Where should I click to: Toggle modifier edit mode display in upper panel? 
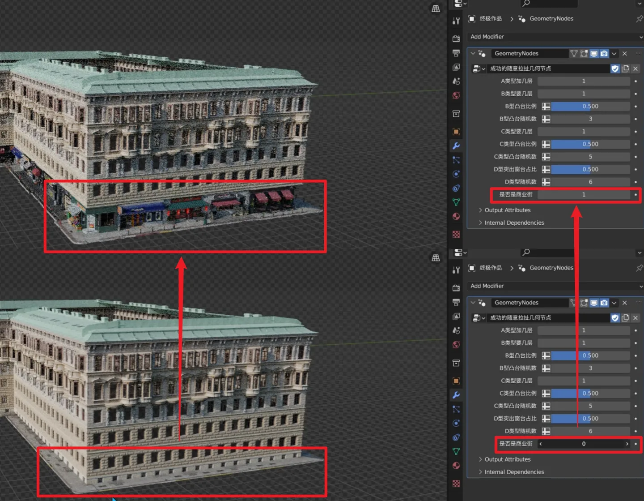click(x=584, y=54)
